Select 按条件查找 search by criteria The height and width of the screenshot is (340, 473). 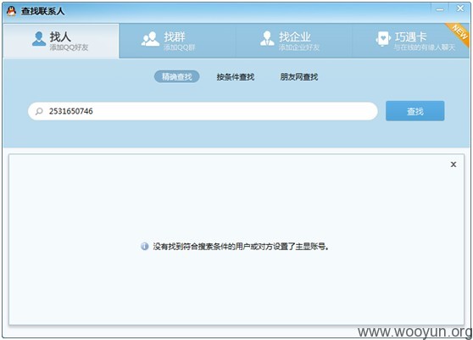click(236, 77)
